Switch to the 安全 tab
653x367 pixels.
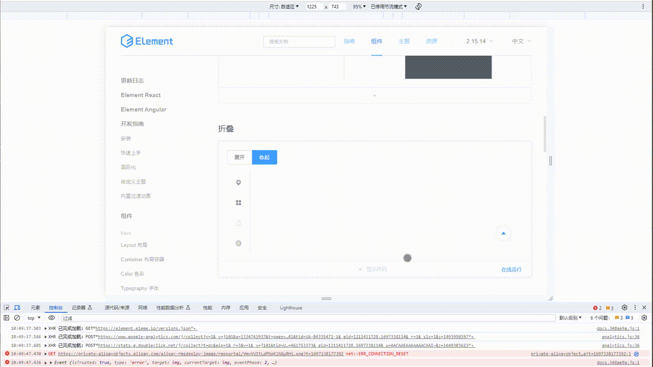coord(262,308)
